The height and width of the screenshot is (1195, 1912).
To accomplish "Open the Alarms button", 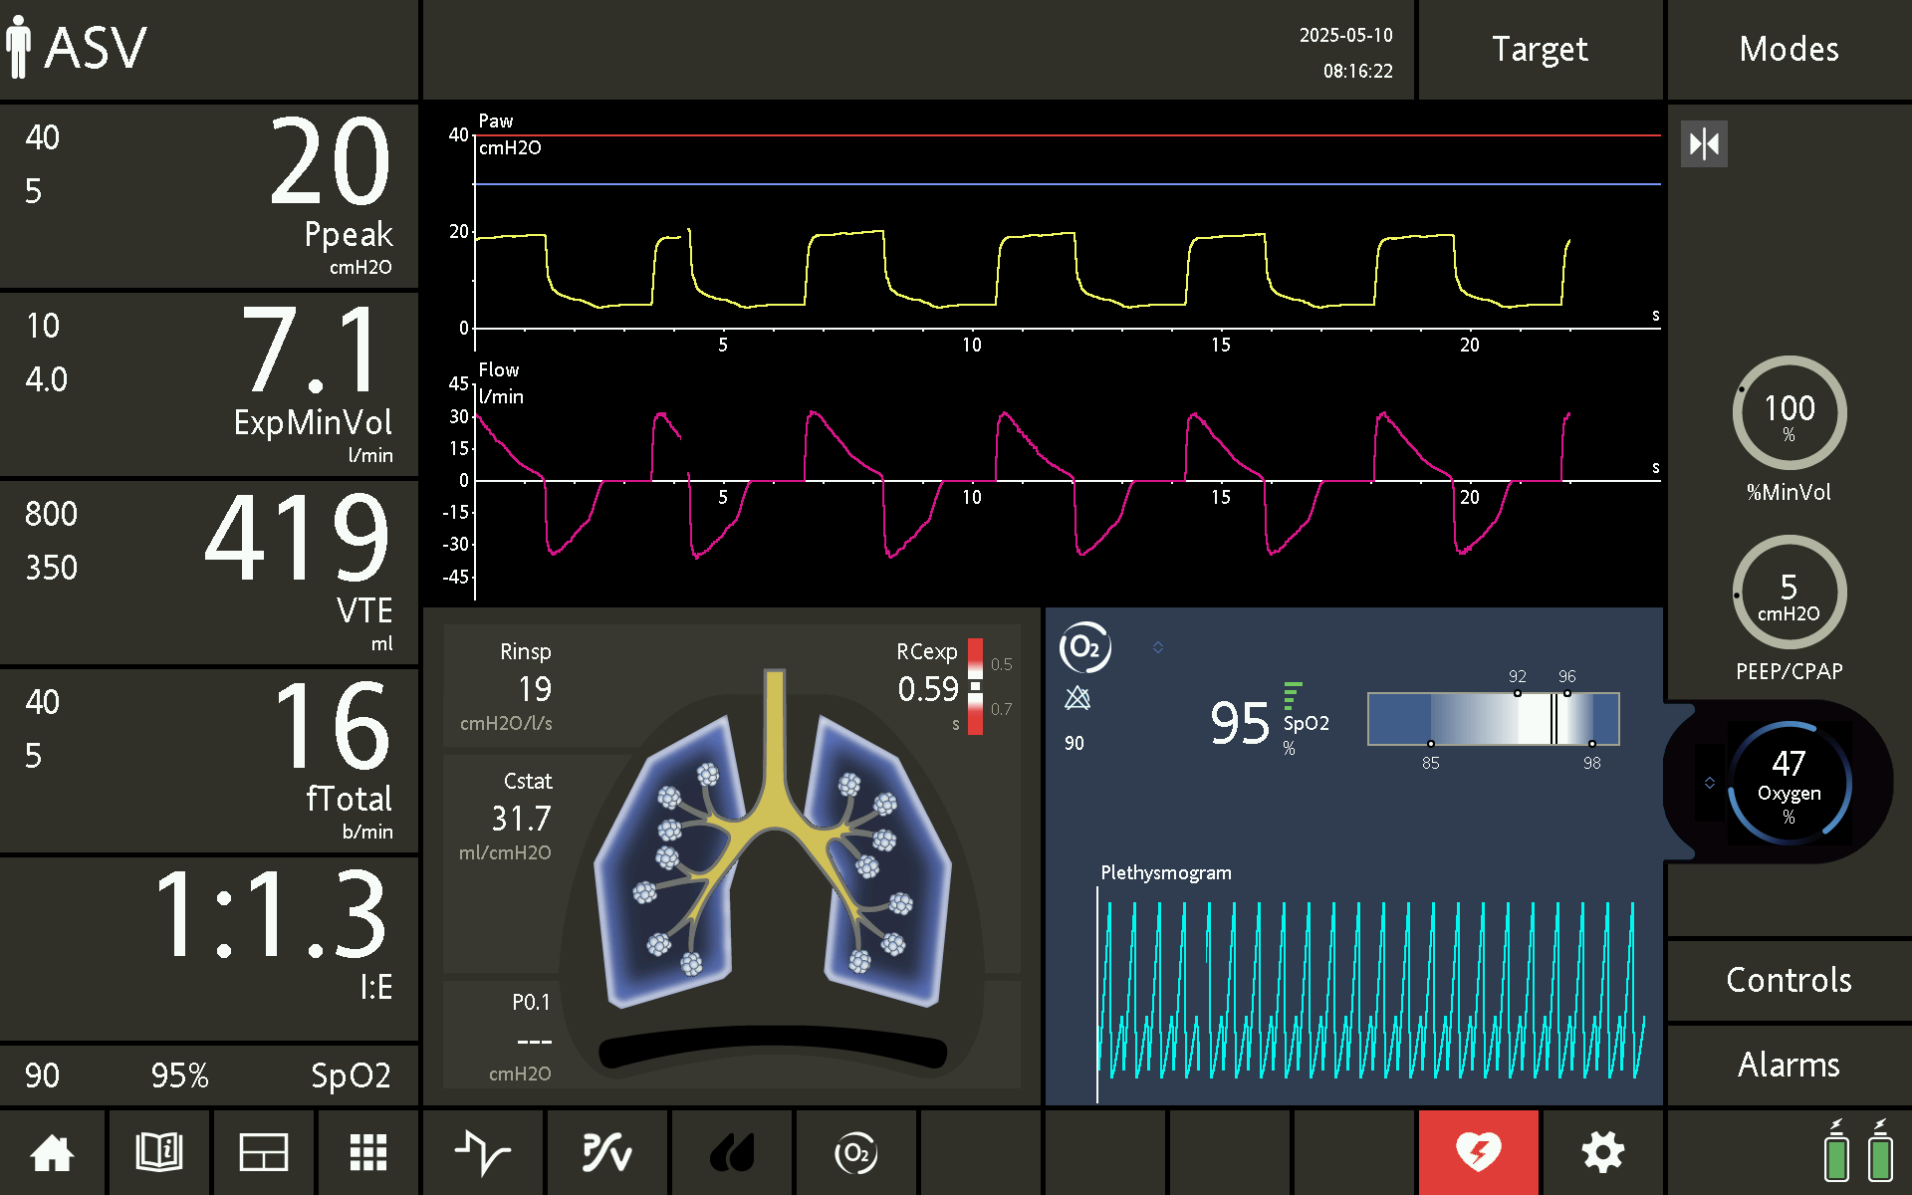I will click(1789, 1065).
